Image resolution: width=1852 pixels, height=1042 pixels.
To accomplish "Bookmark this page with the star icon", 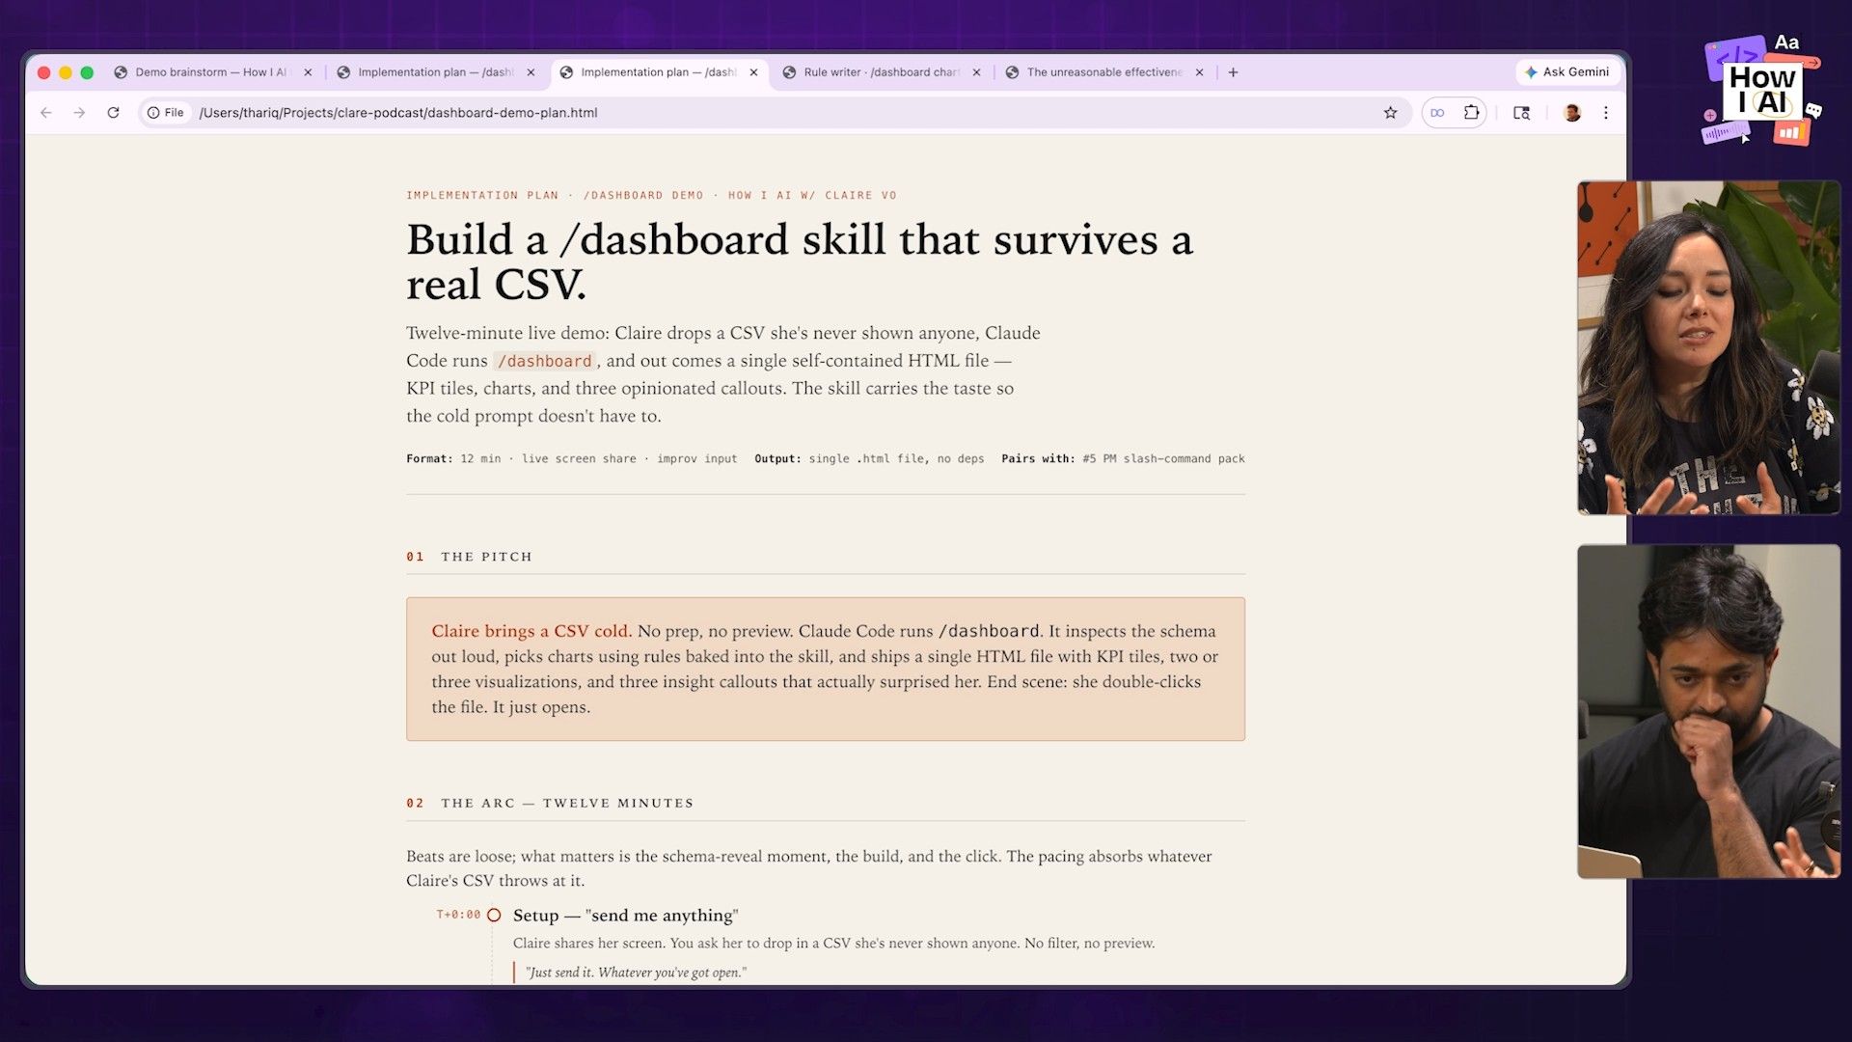I will click(x=1390, y=113).
